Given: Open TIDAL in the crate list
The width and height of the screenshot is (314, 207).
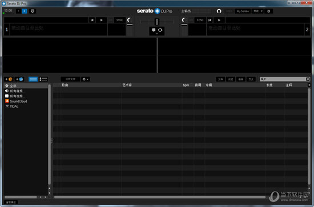Looking at the screenshot, I should (26, 107).
